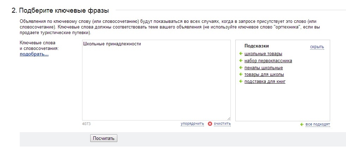Open the подобрать... keyword picker link

34,54
